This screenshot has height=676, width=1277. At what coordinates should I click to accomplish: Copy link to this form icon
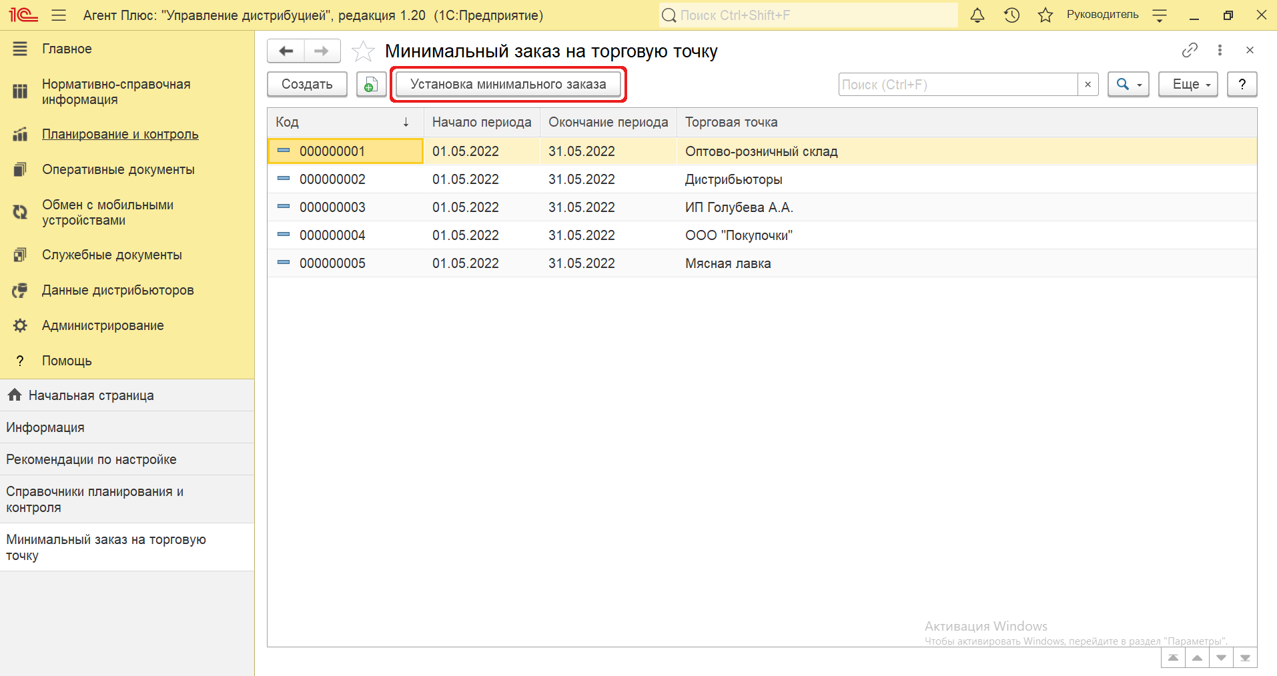point(1190,50)
